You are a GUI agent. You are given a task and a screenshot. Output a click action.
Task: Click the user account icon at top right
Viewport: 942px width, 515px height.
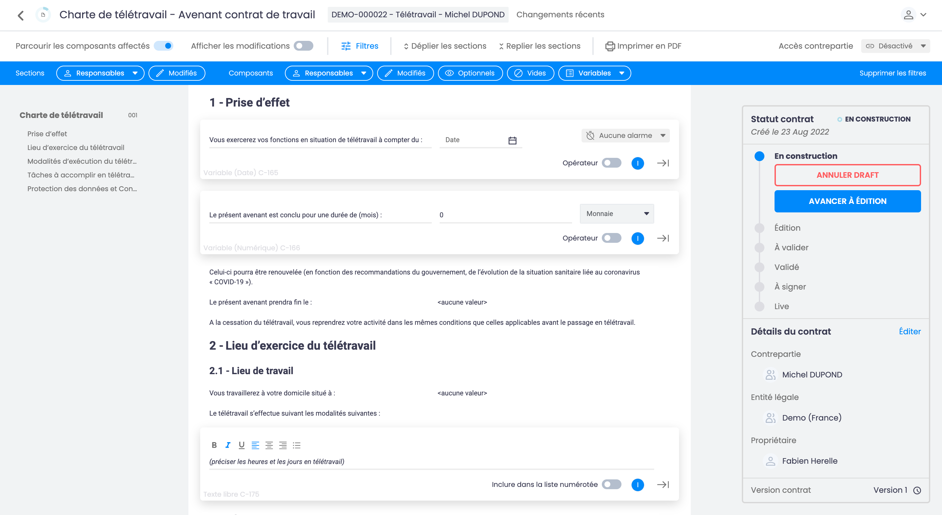tap(908, 15)
